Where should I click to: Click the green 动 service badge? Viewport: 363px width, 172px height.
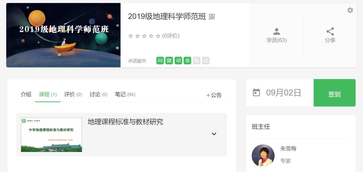(178, 61)
